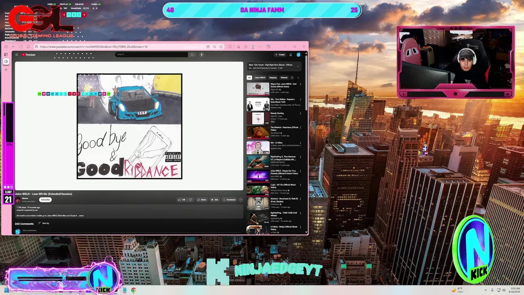Viewport: 524px width, 295px height.
Task: Click the YouTube search magnifier button
Action: pos(192,54)
